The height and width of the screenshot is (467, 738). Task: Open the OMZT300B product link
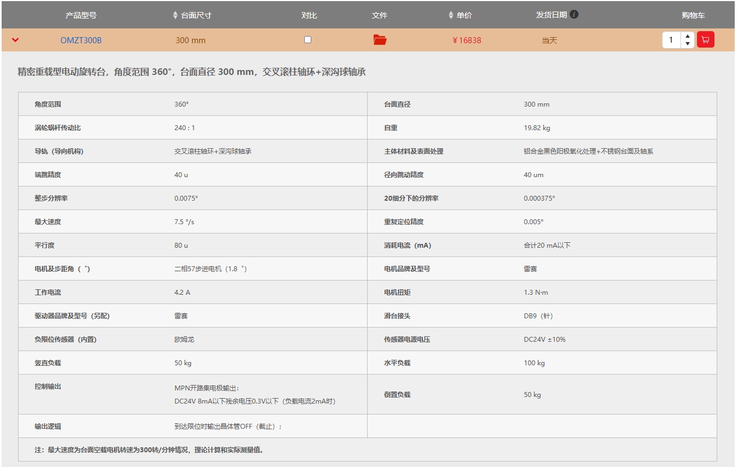pos(81,40)
